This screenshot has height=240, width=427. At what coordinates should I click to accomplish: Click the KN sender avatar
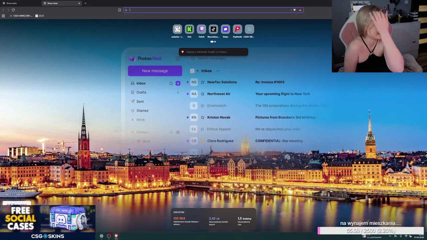(x=194, y=117)
